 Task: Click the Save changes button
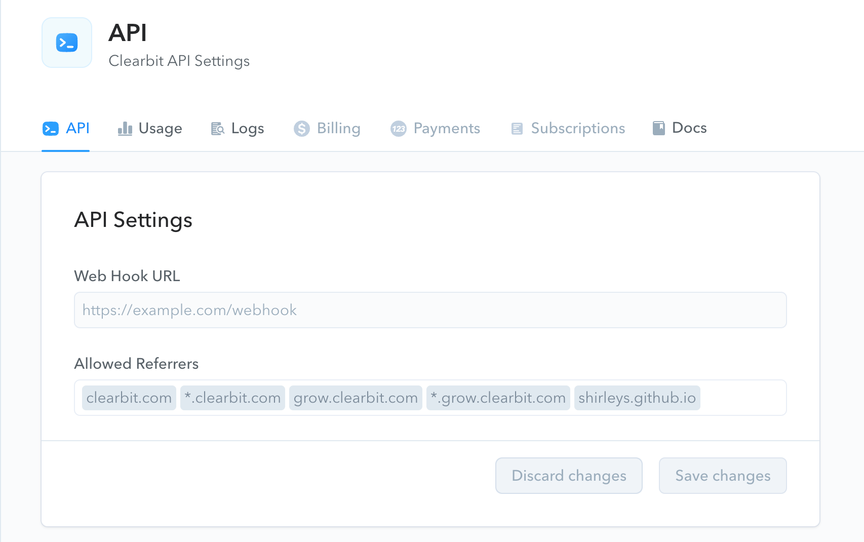(723, 476)
